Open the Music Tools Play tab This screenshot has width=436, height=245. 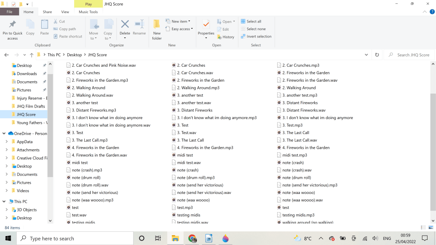click(x=88, y=4)
